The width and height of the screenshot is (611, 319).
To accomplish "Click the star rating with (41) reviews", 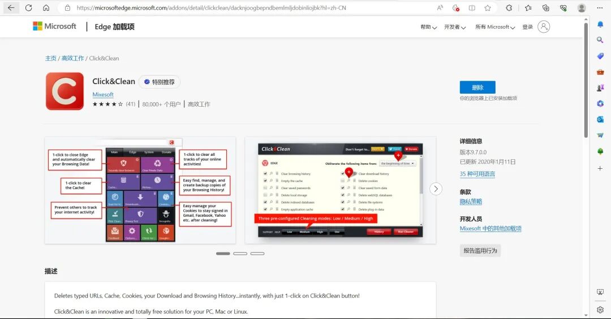I will click(114, 104).
